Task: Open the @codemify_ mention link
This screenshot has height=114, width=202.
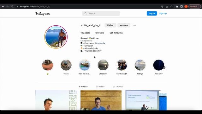Action: pos(100,43)
